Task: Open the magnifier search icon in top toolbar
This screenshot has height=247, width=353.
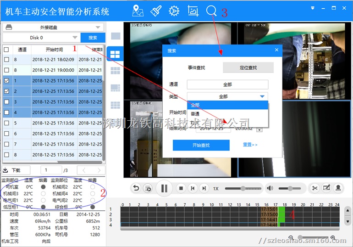Action: pyautogui.click(x=211, y=11)
